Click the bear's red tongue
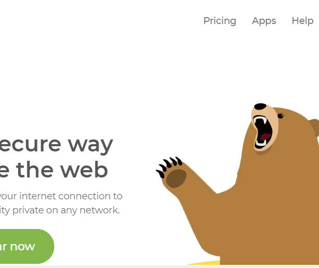The image size is (319, 268). tap(265, 137)
